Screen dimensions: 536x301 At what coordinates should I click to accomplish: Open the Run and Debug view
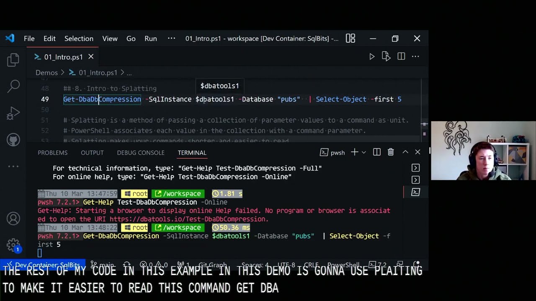point(13,113)
